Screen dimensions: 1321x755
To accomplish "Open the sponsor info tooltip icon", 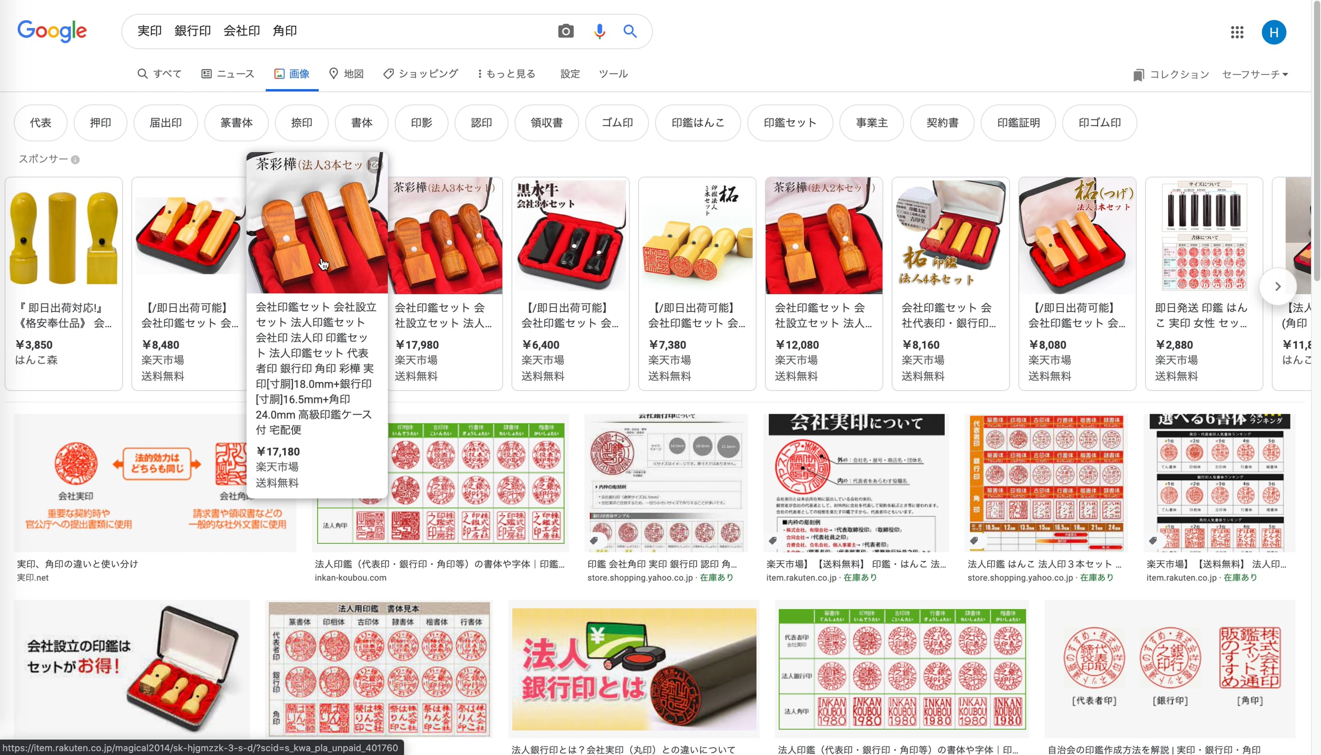I will (77, 160).
